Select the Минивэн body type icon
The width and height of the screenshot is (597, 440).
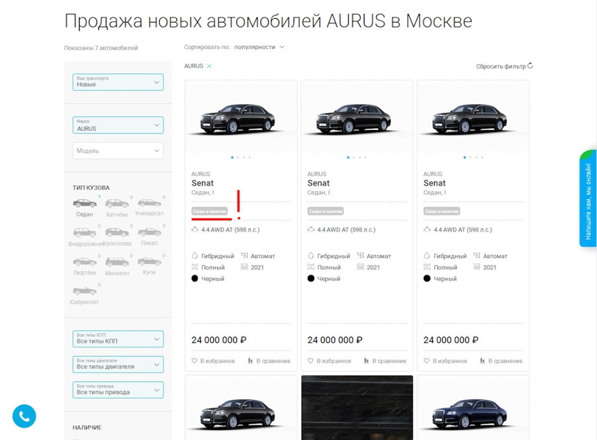pyautogui.click(x=117, y=261)
